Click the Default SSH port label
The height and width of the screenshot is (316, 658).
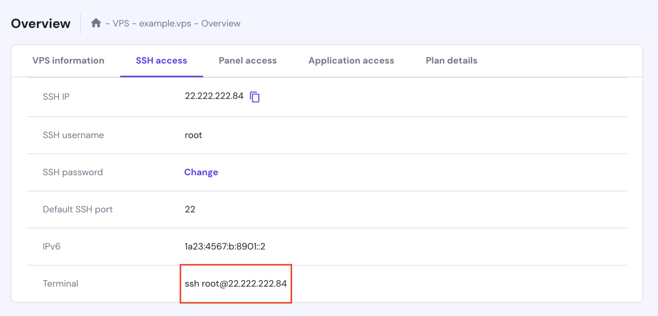point(78,210)
